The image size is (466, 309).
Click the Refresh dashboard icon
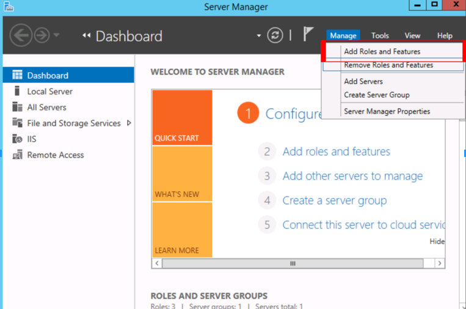pyautogui.click(x=275, y=35)
